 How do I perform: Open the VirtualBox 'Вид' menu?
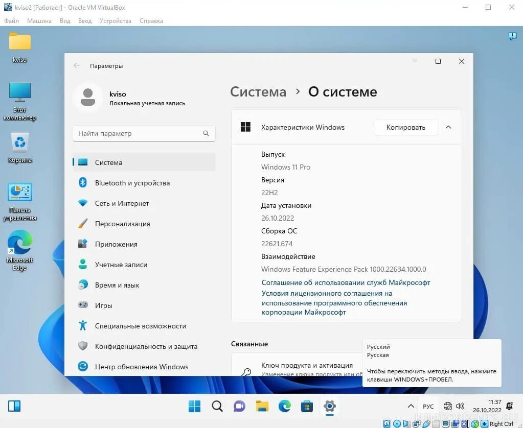coord(65,20)
